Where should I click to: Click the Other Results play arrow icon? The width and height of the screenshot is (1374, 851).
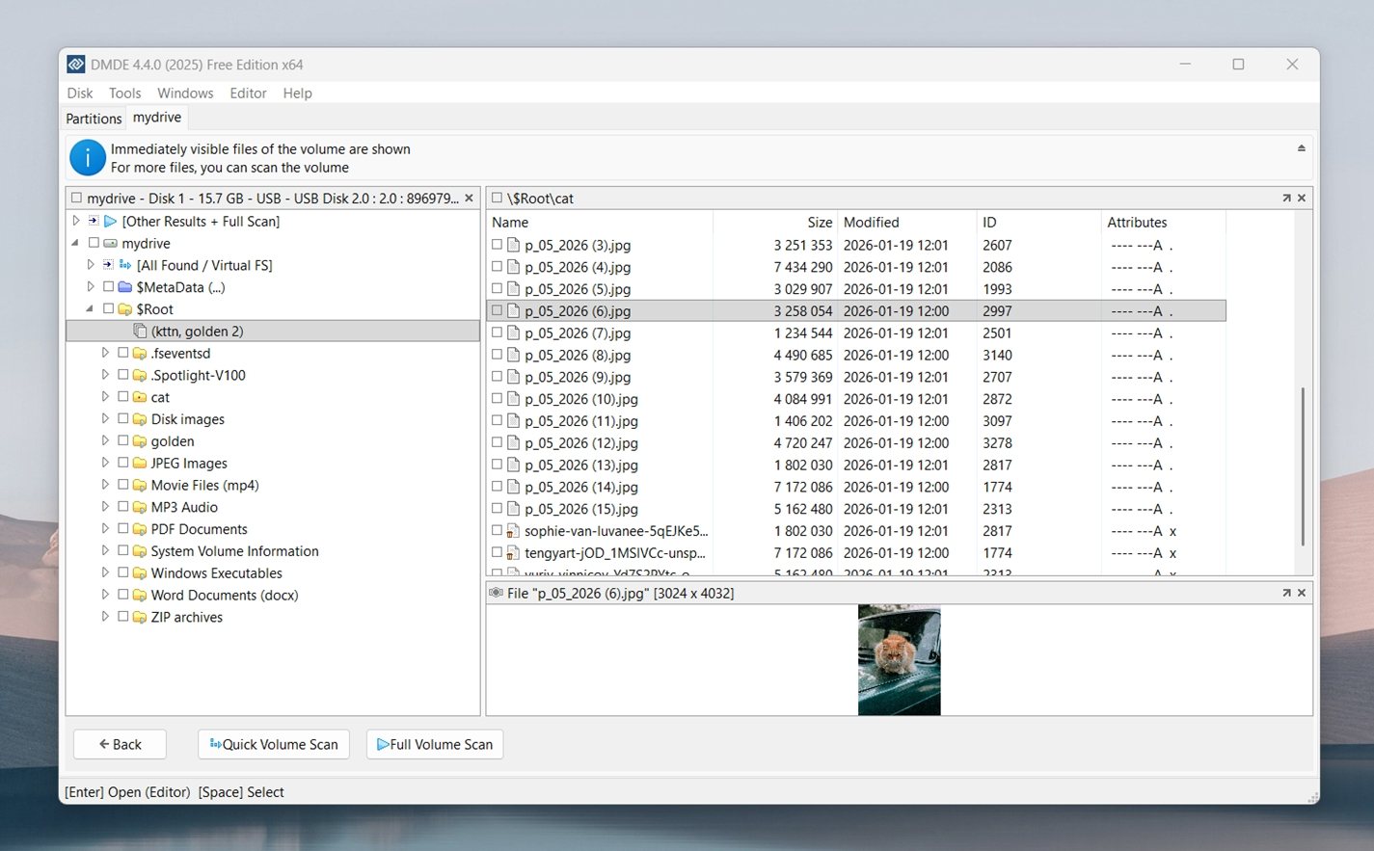click(x=110, y=222)
